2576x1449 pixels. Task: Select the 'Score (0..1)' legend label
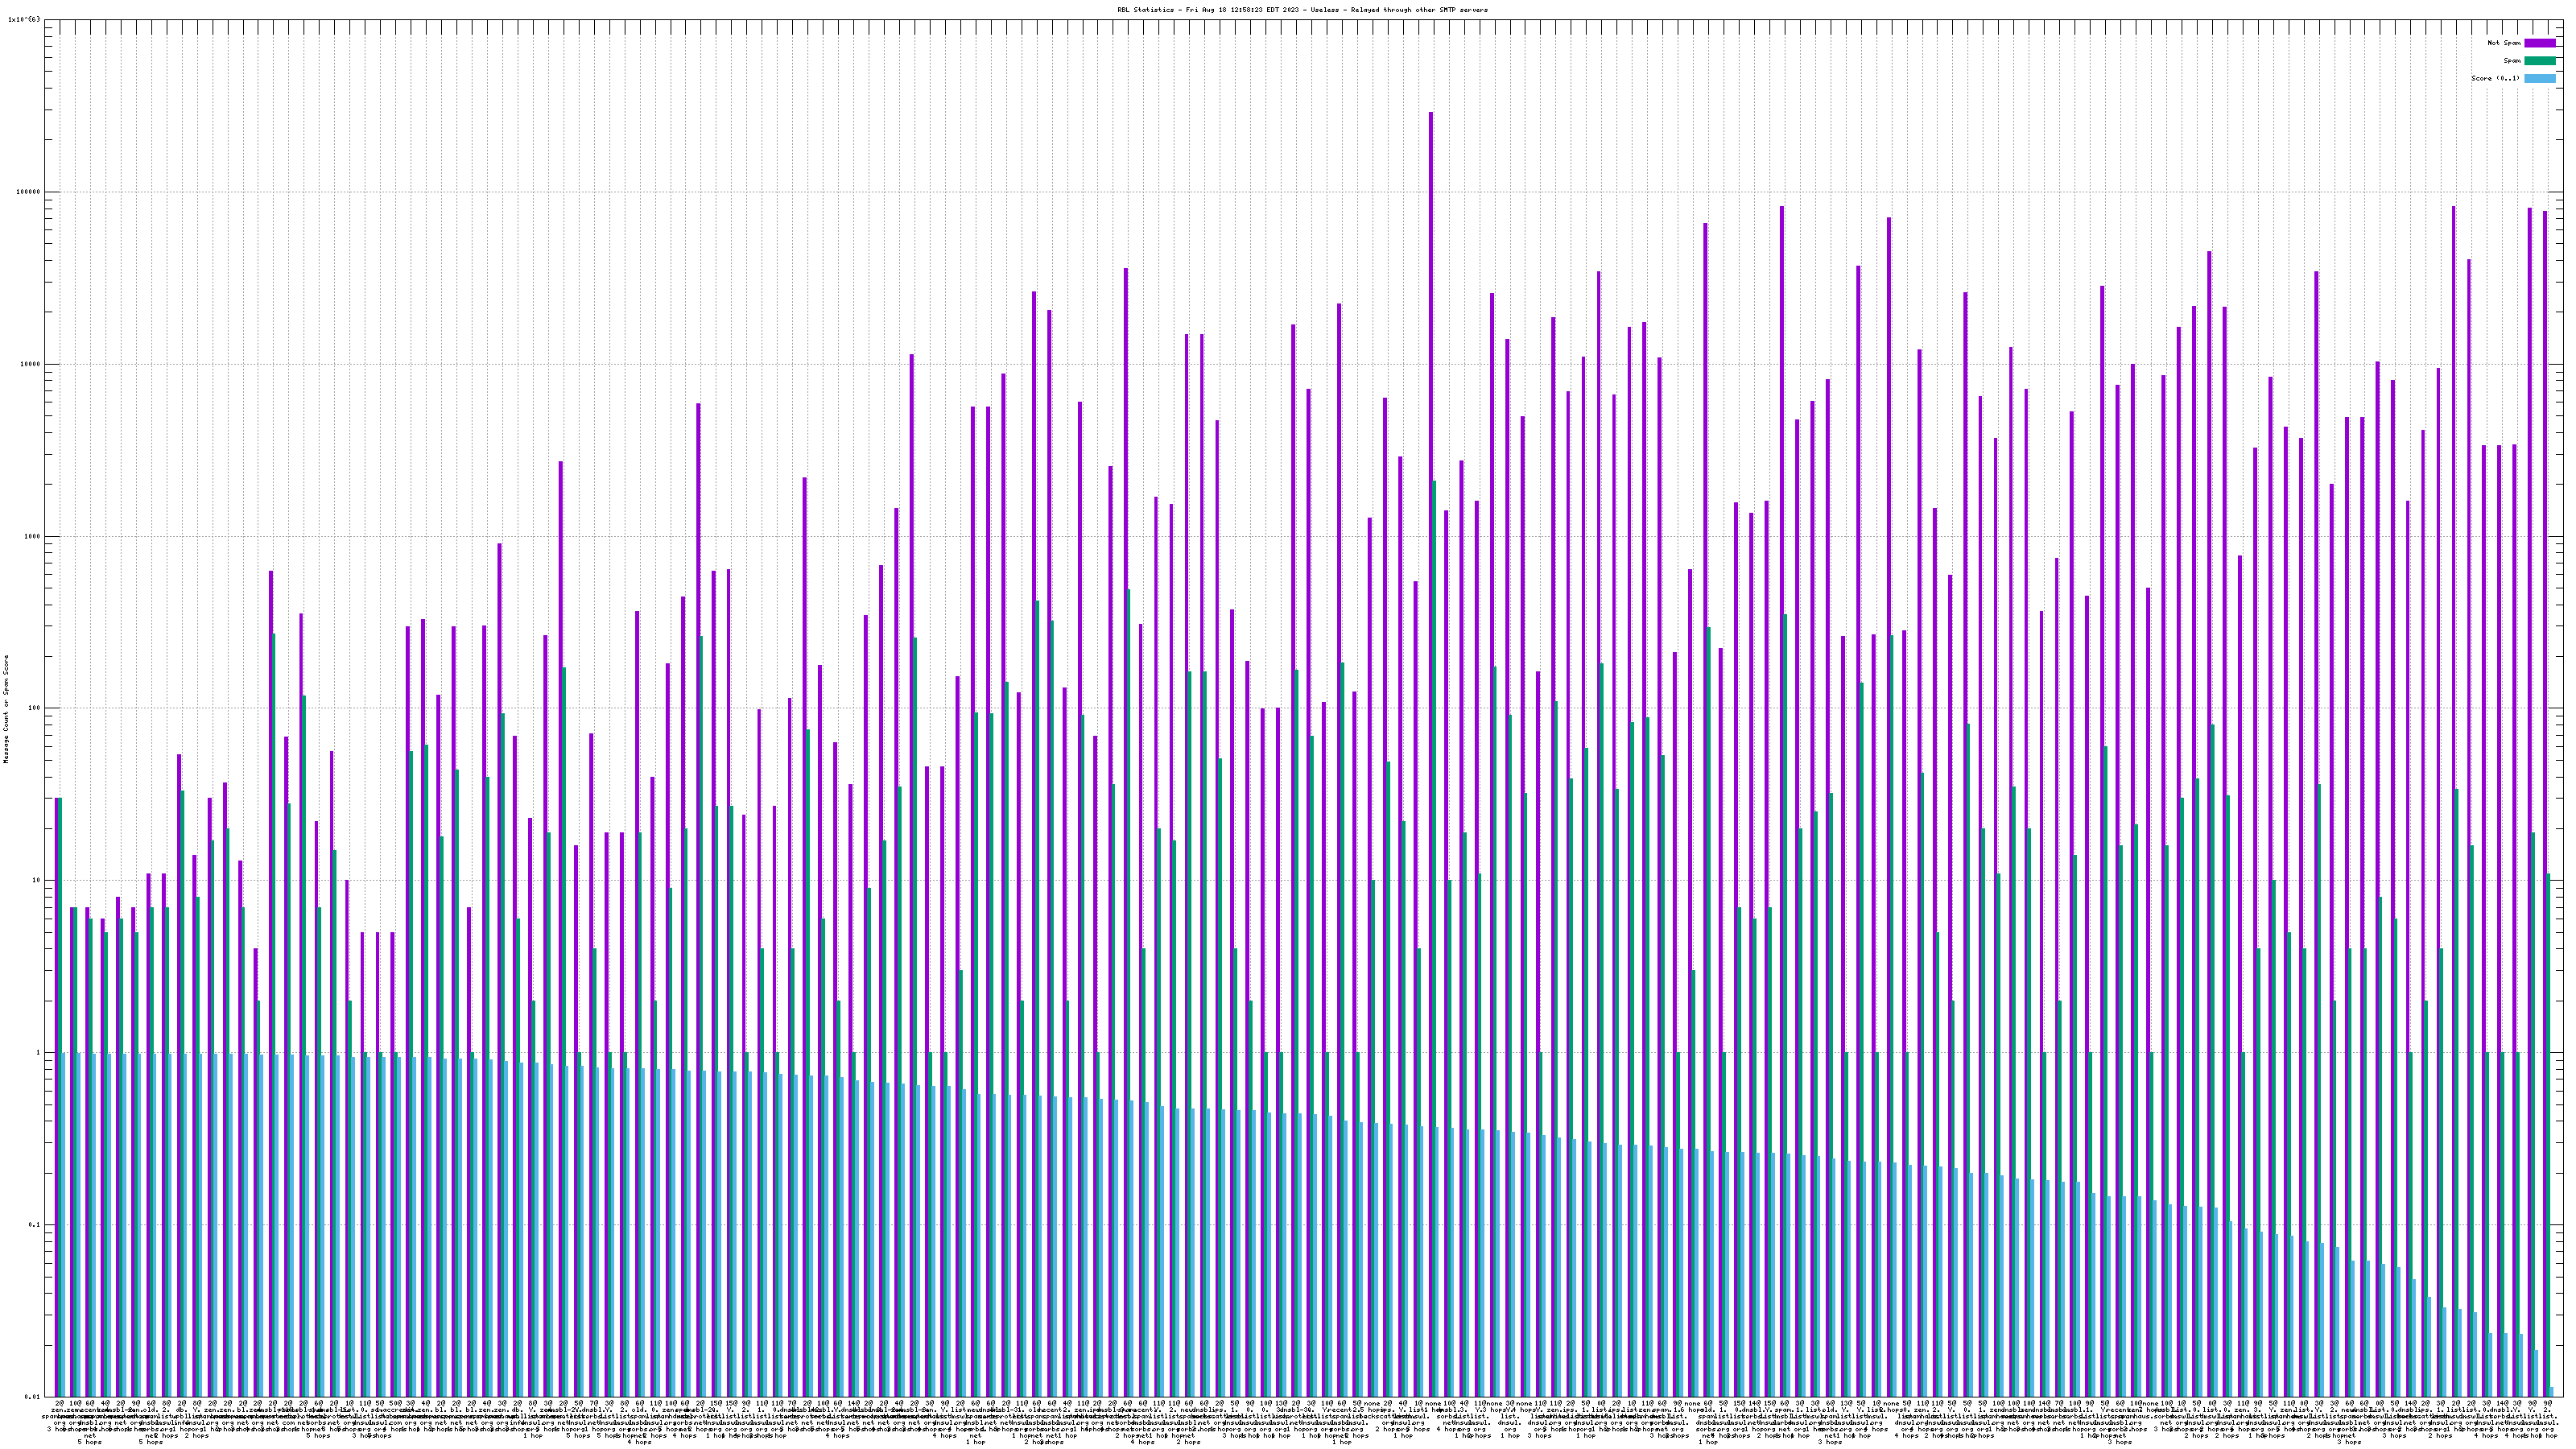tap(2496, 78)
